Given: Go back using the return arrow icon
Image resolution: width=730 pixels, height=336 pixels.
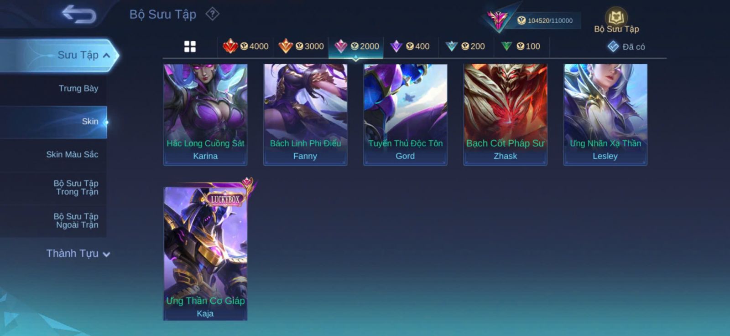Looking at the screenshot, I should coord(79,14).
